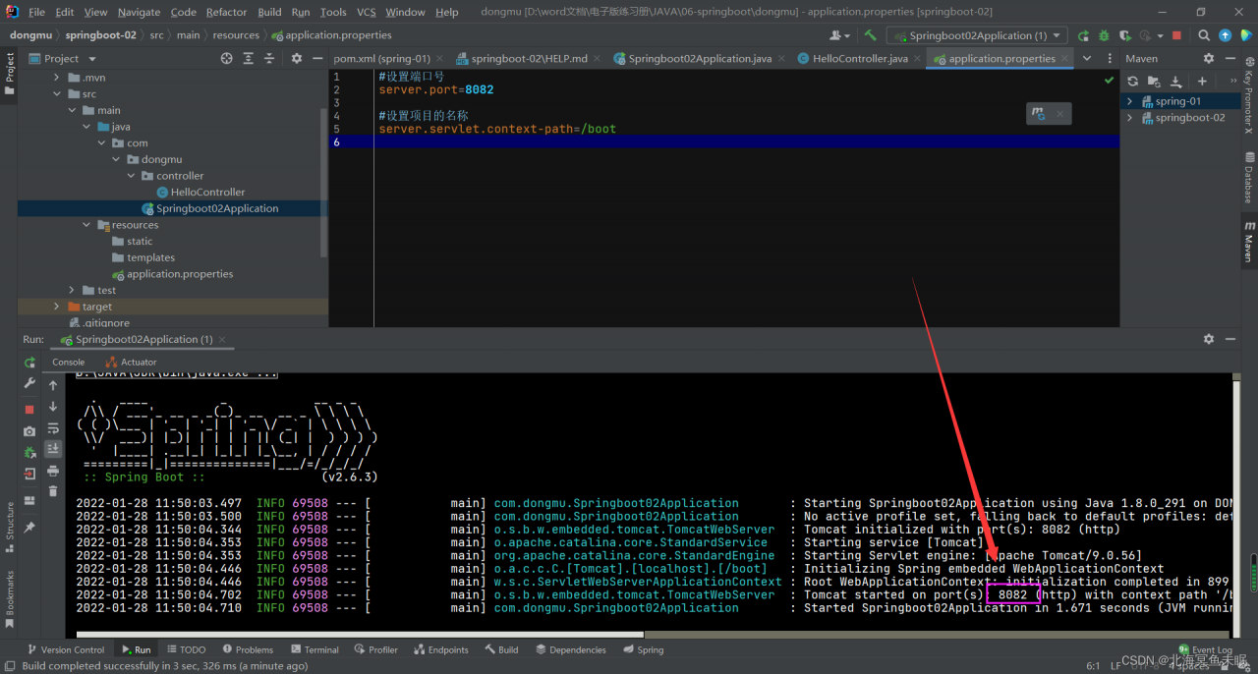Collapse the controller package node
Screen dimensions: 1258x674
pos(132,176)
